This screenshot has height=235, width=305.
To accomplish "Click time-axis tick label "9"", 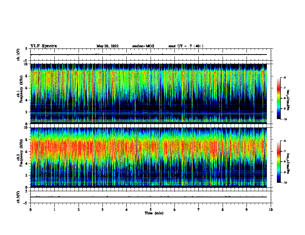I will pos(246,210).
